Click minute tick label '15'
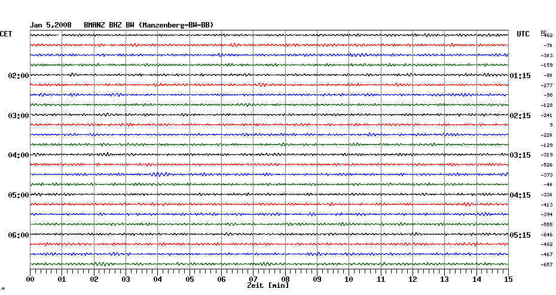556x295 pixels. click(x=509, y=279)
